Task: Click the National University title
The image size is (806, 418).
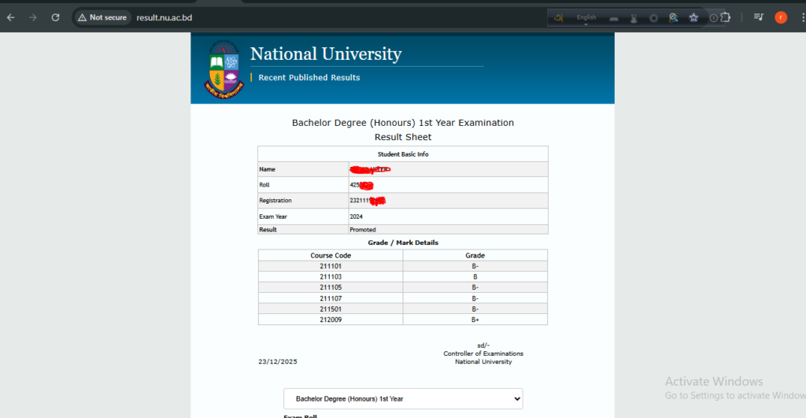Action: tap(325, 54)
